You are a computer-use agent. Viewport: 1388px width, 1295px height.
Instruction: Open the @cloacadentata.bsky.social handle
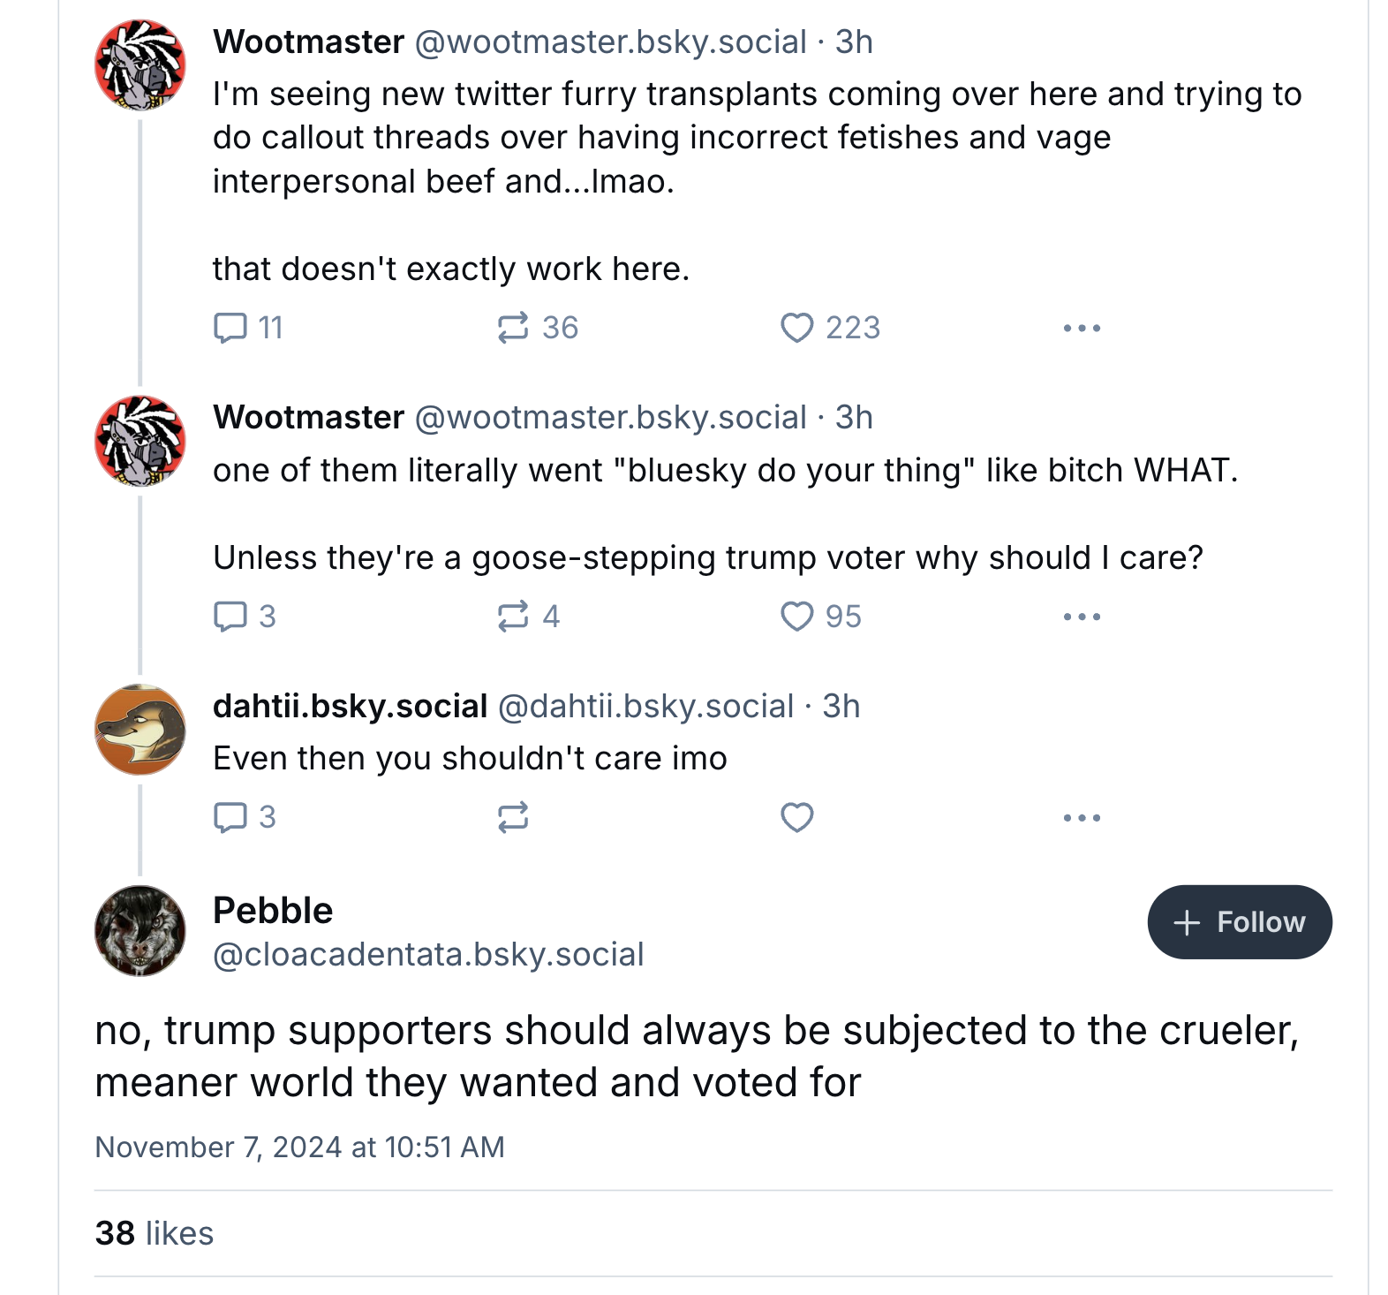(428, 955)
